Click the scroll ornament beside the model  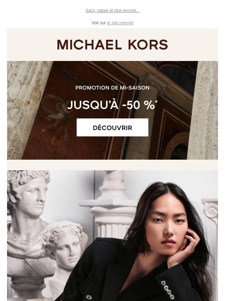211,211
